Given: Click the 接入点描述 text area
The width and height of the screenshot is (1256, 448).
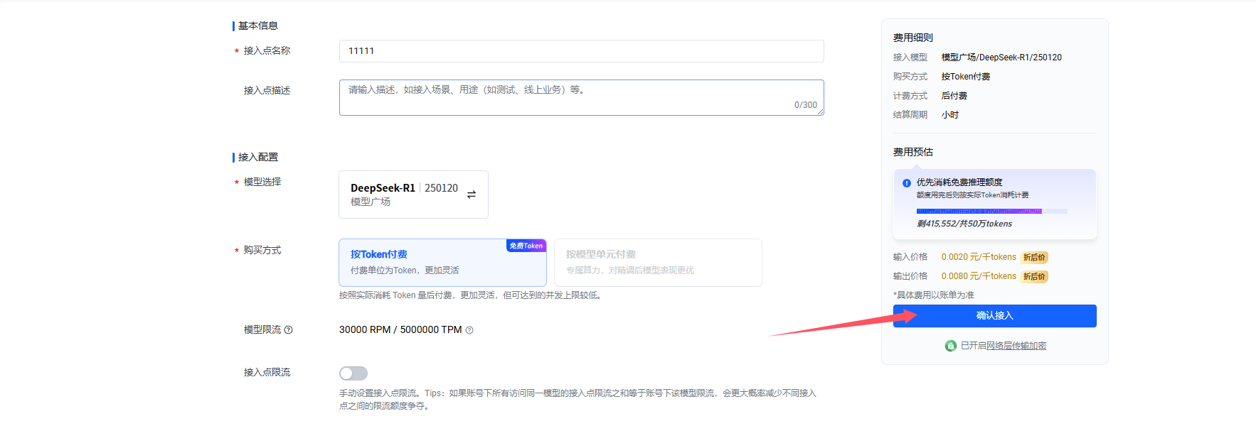Looking at the screenshot, I should (581, 97).
